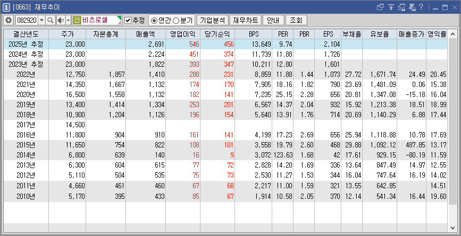Screen dimensions: 461x236
Task: Select the 2020년 row label
Action: coord(26,95)
